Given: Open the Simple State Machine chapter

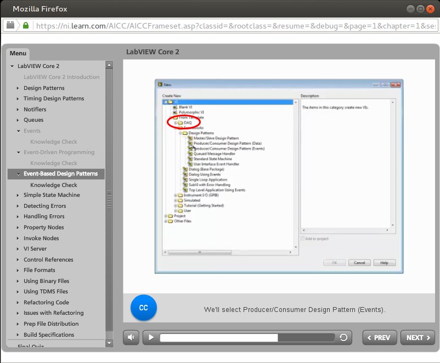Looking at the screenshot, I should (x=52, y=195).
